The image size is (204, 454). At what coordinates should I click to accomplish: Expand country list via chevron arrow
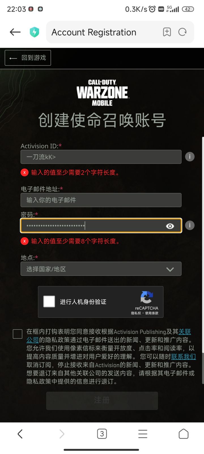tap(170, 269)
